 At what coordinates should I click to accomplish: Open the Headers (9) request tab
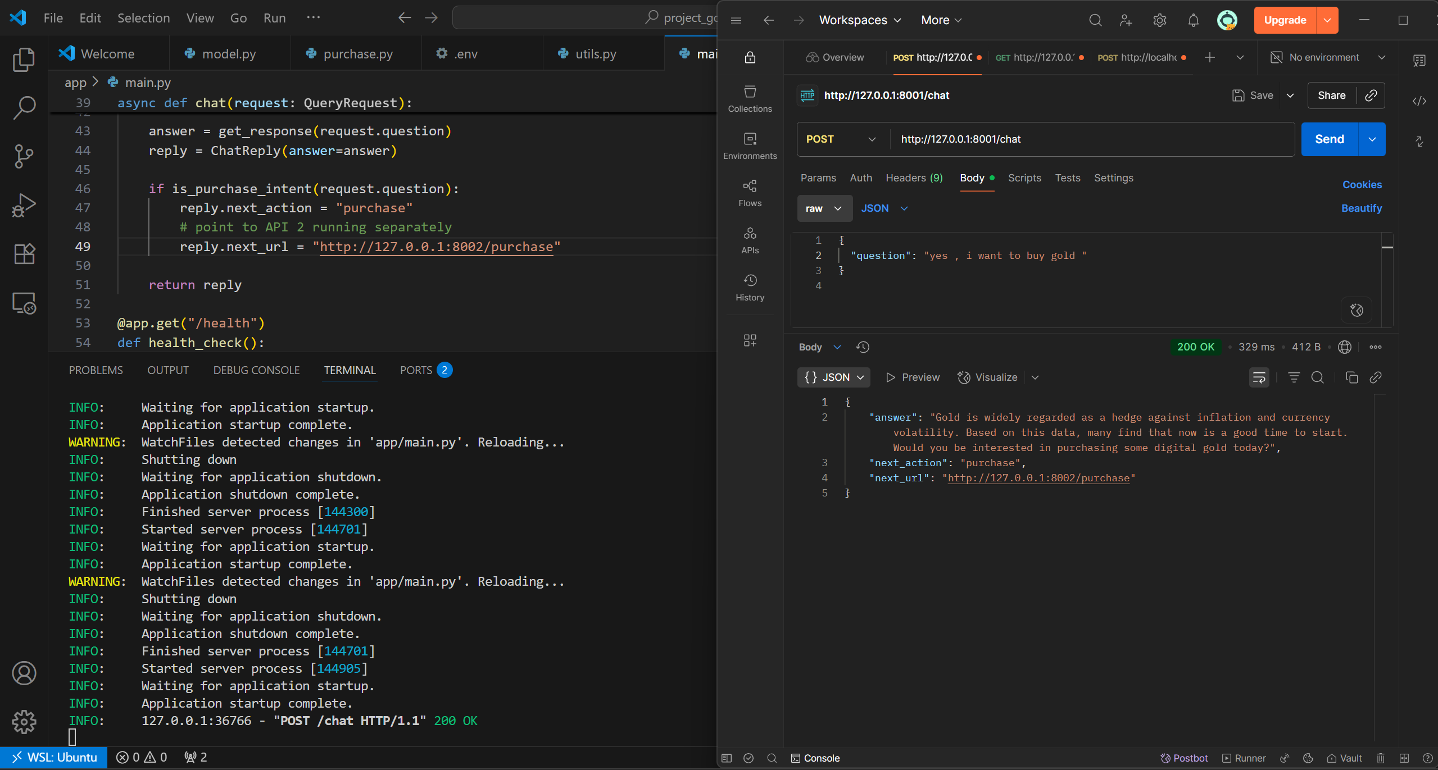pyautogui.click(x=914, y=178)
